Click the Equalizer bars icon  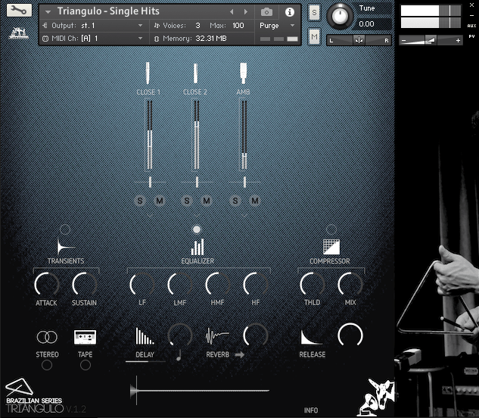point(198,246)
